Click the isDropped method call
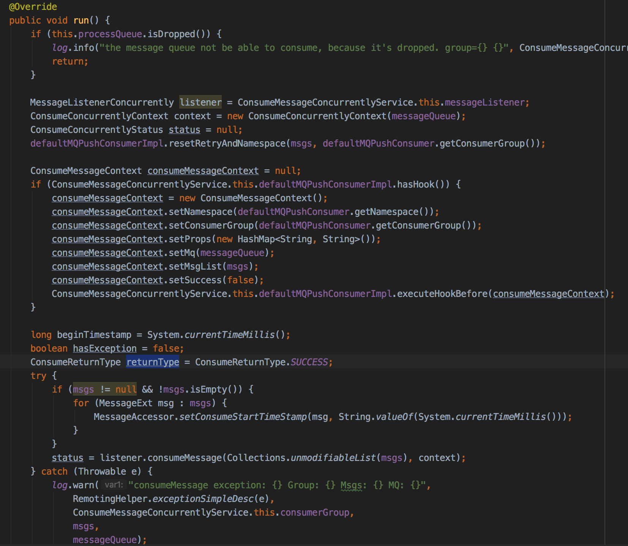Image resolution: width=628 pixels, height=546 pixels. [x=171, y=34]
